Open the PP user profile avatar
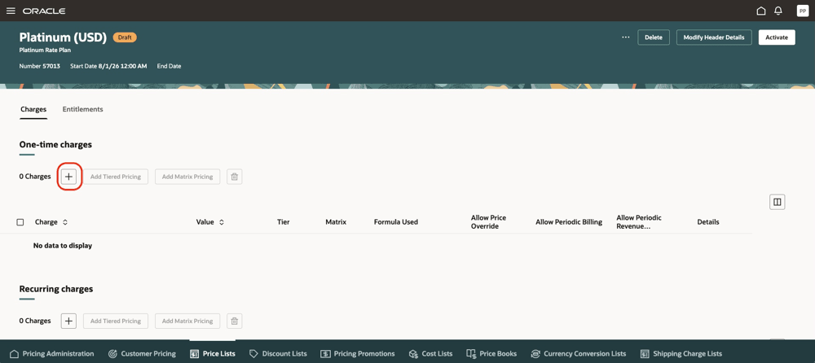Screen dimensions: 815x363 803,11
